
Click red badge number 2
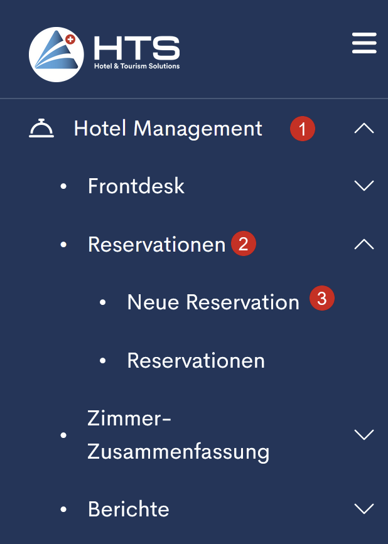click(244, 243)
